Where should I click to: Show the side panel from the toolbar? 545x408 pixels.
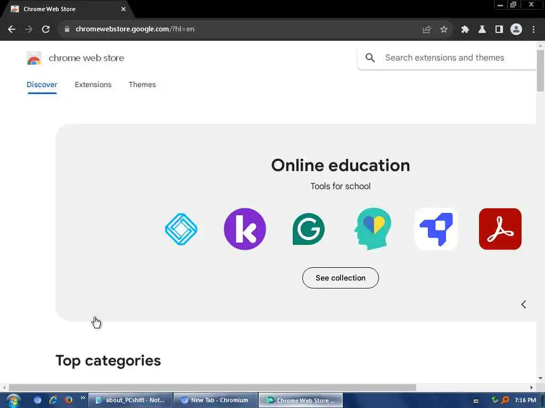point(499,30)
